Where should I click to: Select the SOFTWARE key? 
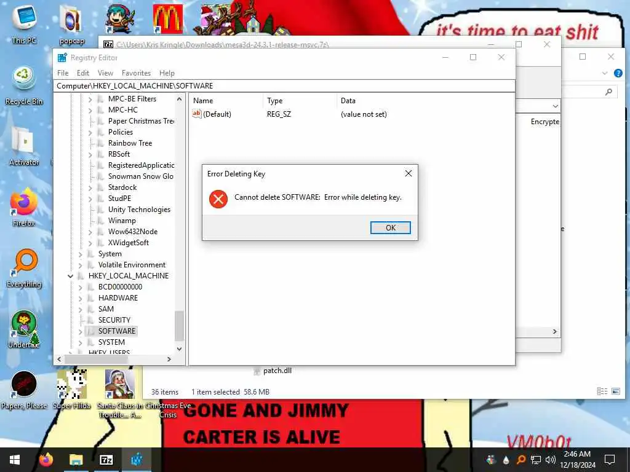pyautogui.click(x=116, y=331)
